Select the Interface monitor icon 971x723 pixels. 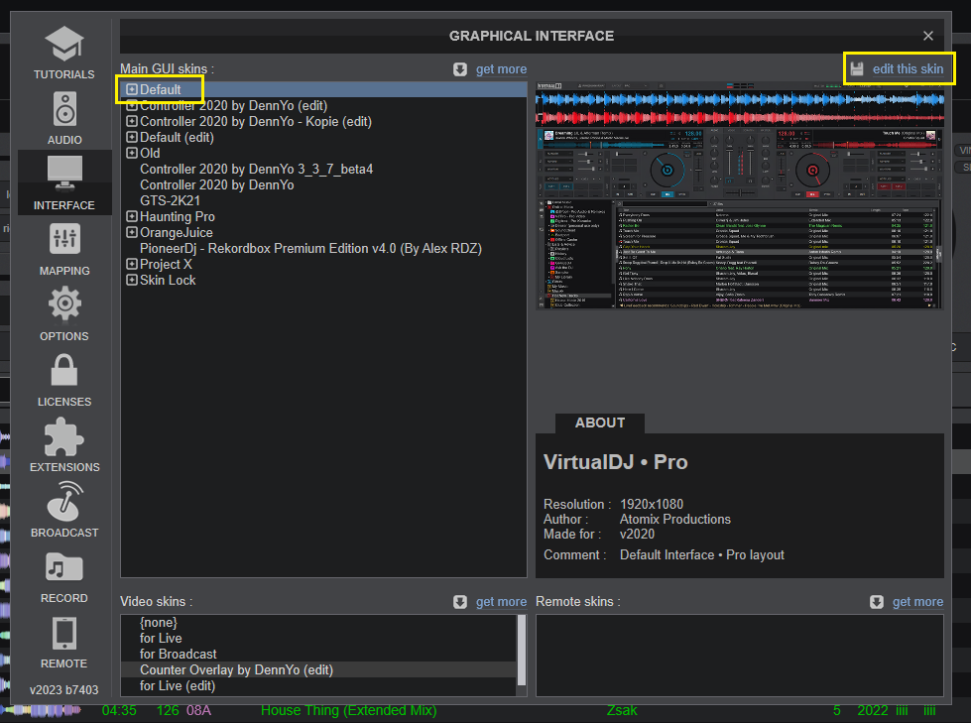pyautogui.click(x=64, y=173)
